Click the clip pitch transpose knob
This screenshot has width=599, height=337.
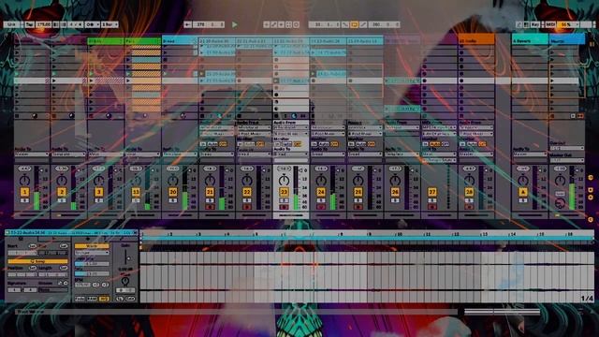[124, 281]
